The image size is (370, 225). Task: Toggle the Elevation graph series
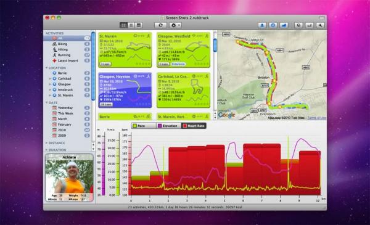(168, 126)
